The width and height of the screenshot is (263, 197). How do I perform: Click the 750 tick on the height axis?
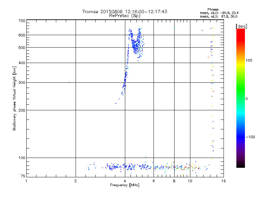coord(22,21)
